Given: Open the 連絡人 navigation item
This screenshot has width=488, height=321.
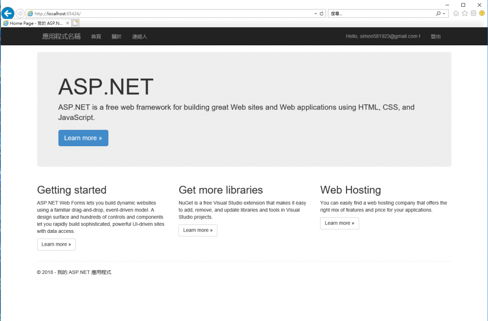Looking at the screenshot, I should pyautogui.click(x=140, y=36).
